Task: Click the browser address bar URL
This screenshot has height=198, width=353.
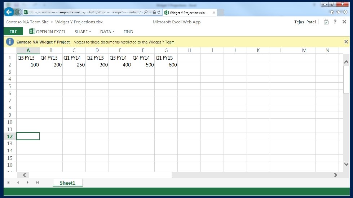Action: (86, 12)
